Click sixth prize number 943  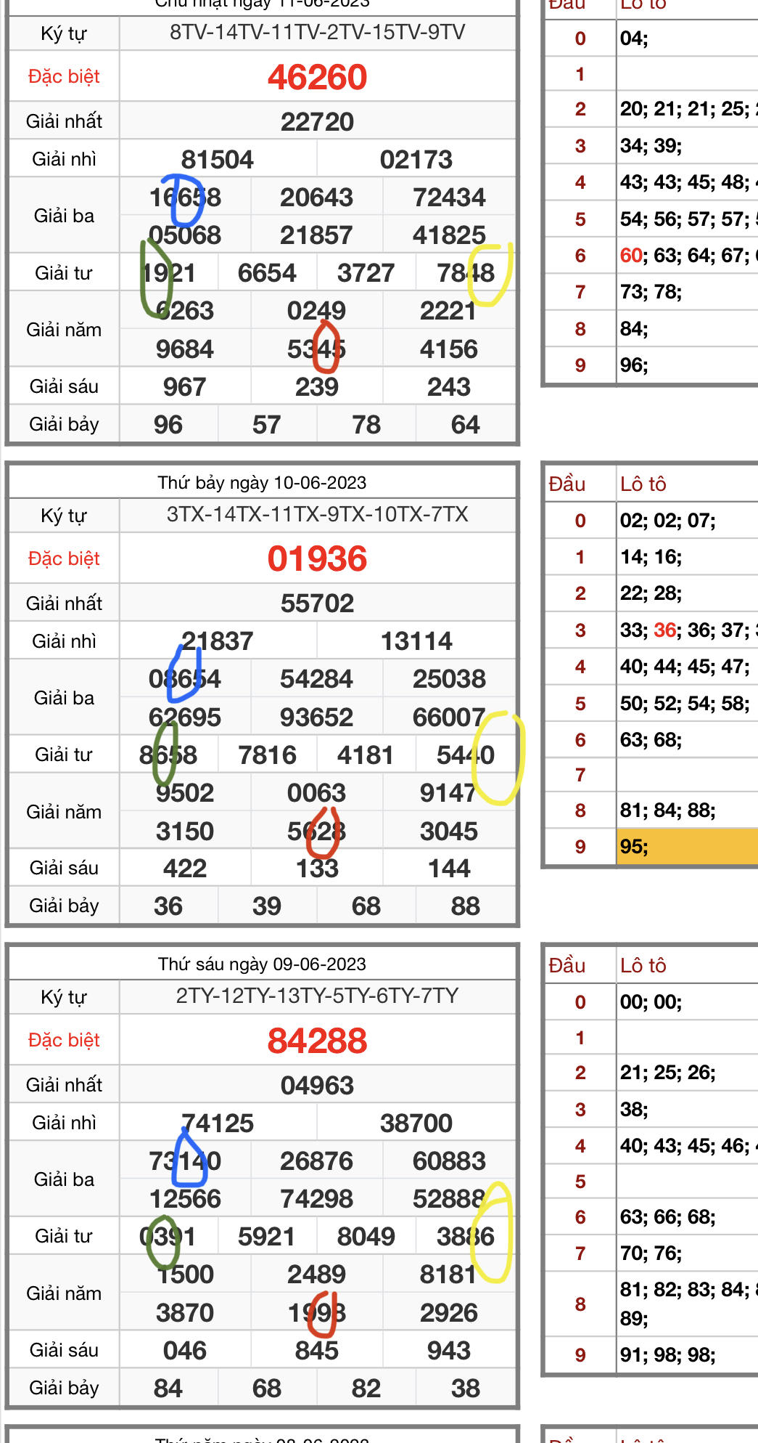pyautogui.click(x=449, y=1350)
